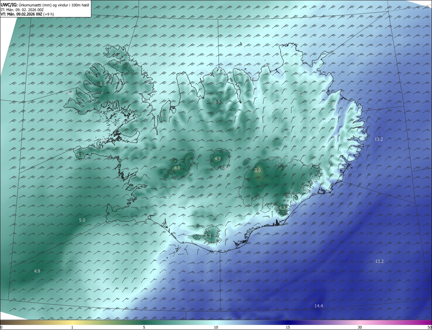This screenshot has width=432, height=330.
Task: Click the 4.9 value over the ocean
Action: 37,271
